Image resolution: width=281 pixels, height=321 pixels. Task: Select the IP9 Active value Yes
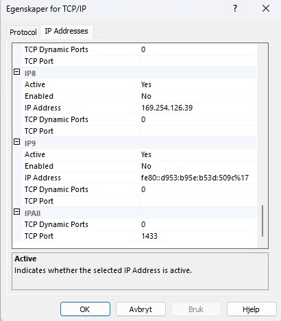[x=198, y=154]
